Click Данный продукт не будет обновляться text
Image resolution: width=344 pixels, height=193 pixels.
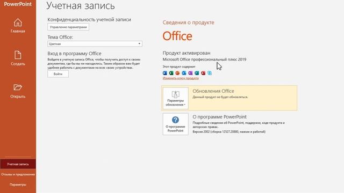[220, 97]
